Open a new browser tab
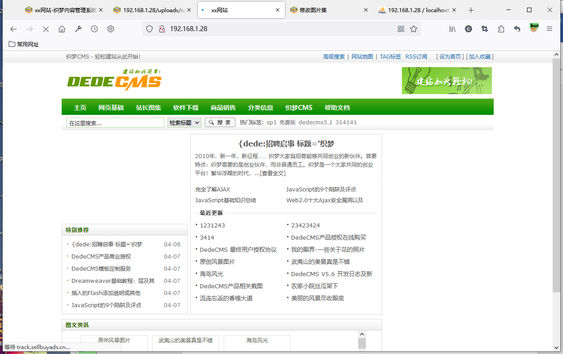This screenshot has width=563, height=354. click(471, 10)
